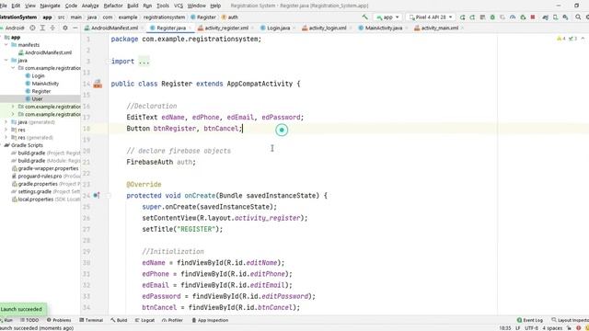Click the registrationsystem breadcrumb
This screenshot has height=331, width=589.
click(164, 17)
